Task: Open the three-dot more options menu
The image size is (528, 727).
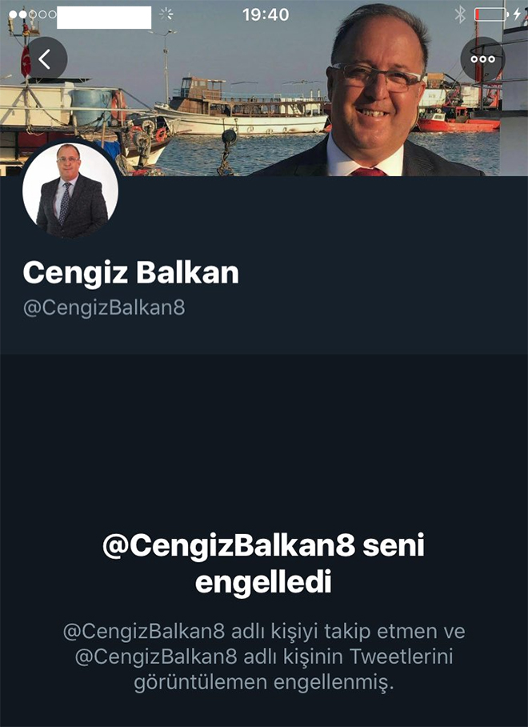Action: pyautogui.click(x=482, y=59)
